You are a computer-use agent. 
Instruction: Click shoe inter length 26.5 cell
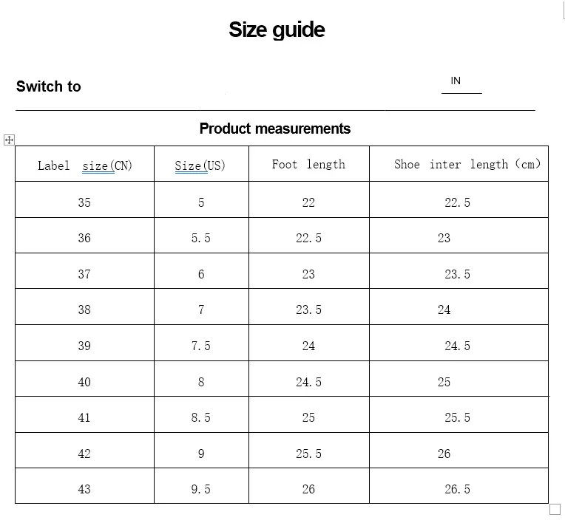coord(459,486)
